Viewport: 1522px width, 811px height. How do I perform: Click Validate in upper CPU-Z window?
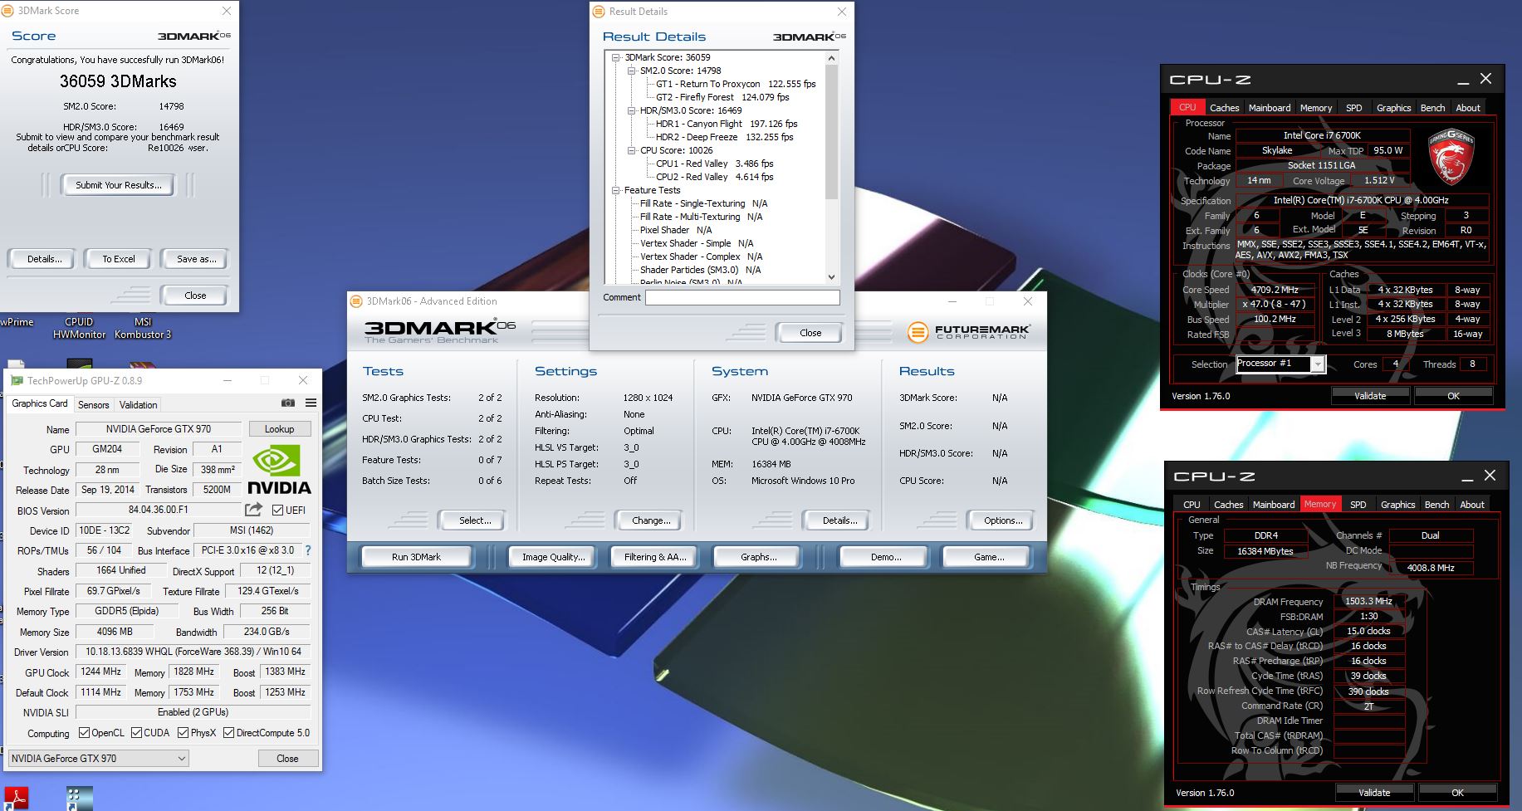tap(1370, 396)
